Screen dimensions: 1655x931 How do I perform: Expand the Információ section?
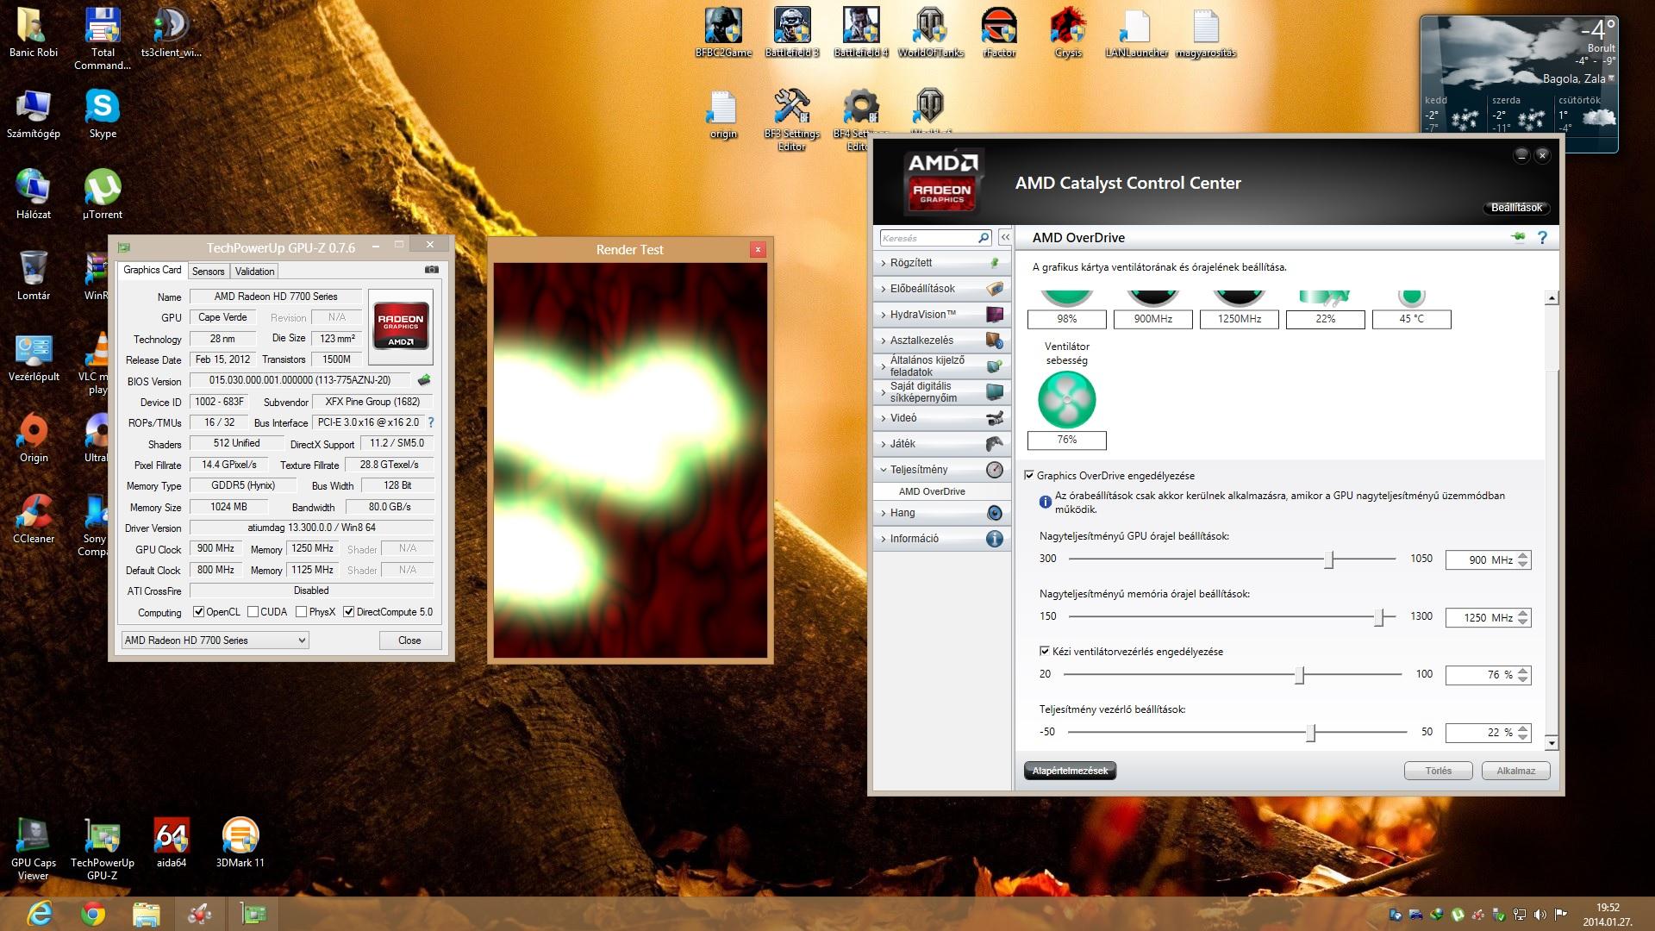pyautogui.click(x=941, y=539)
